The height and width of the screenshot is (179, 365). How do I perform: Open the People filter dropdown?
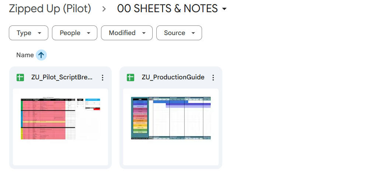tap(74, 33)
